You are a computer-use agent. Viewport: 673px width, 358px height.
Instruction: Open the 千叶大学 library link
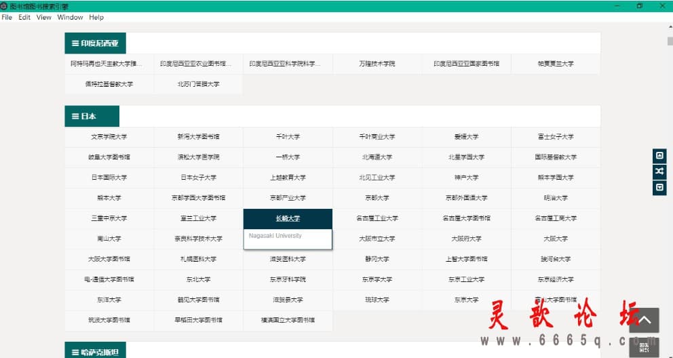pyautogui.click(x=288, y=137)
